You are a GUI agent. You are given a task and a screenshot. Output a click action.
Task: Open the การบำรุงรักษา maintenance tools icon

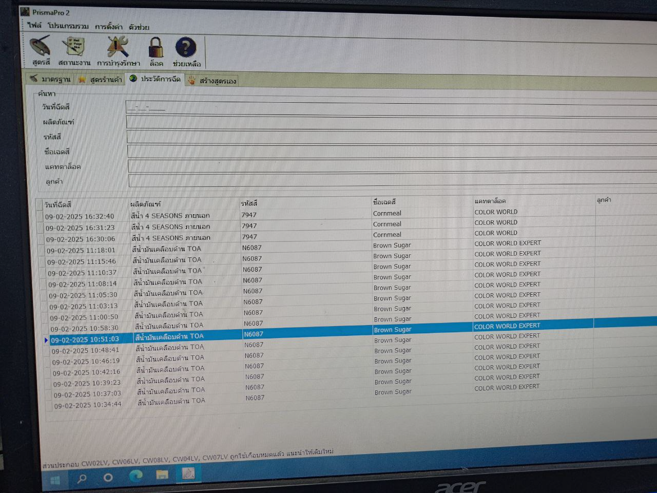coord(119,52)
